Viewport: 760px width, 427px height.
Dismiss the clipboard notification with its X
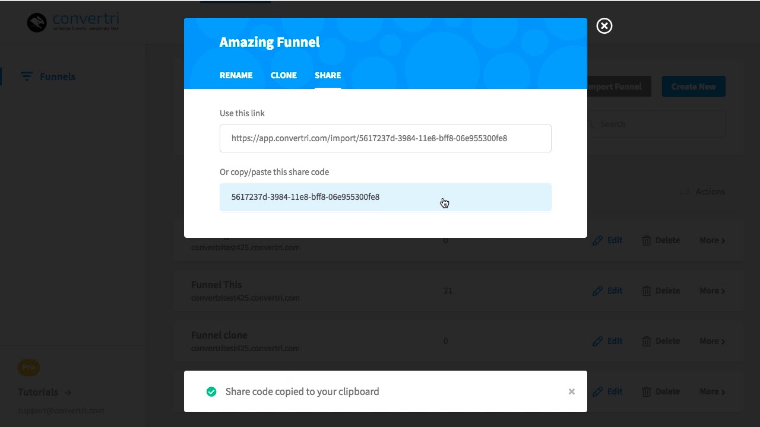(571, 391)
